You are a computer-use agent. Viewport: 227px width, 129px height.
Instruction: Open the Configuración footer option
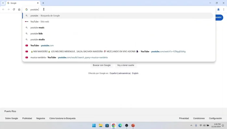tap(215, 118)
